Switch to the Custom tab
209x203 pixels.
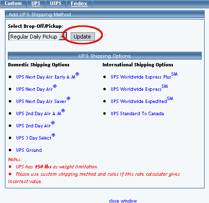[x=13, y=3]
